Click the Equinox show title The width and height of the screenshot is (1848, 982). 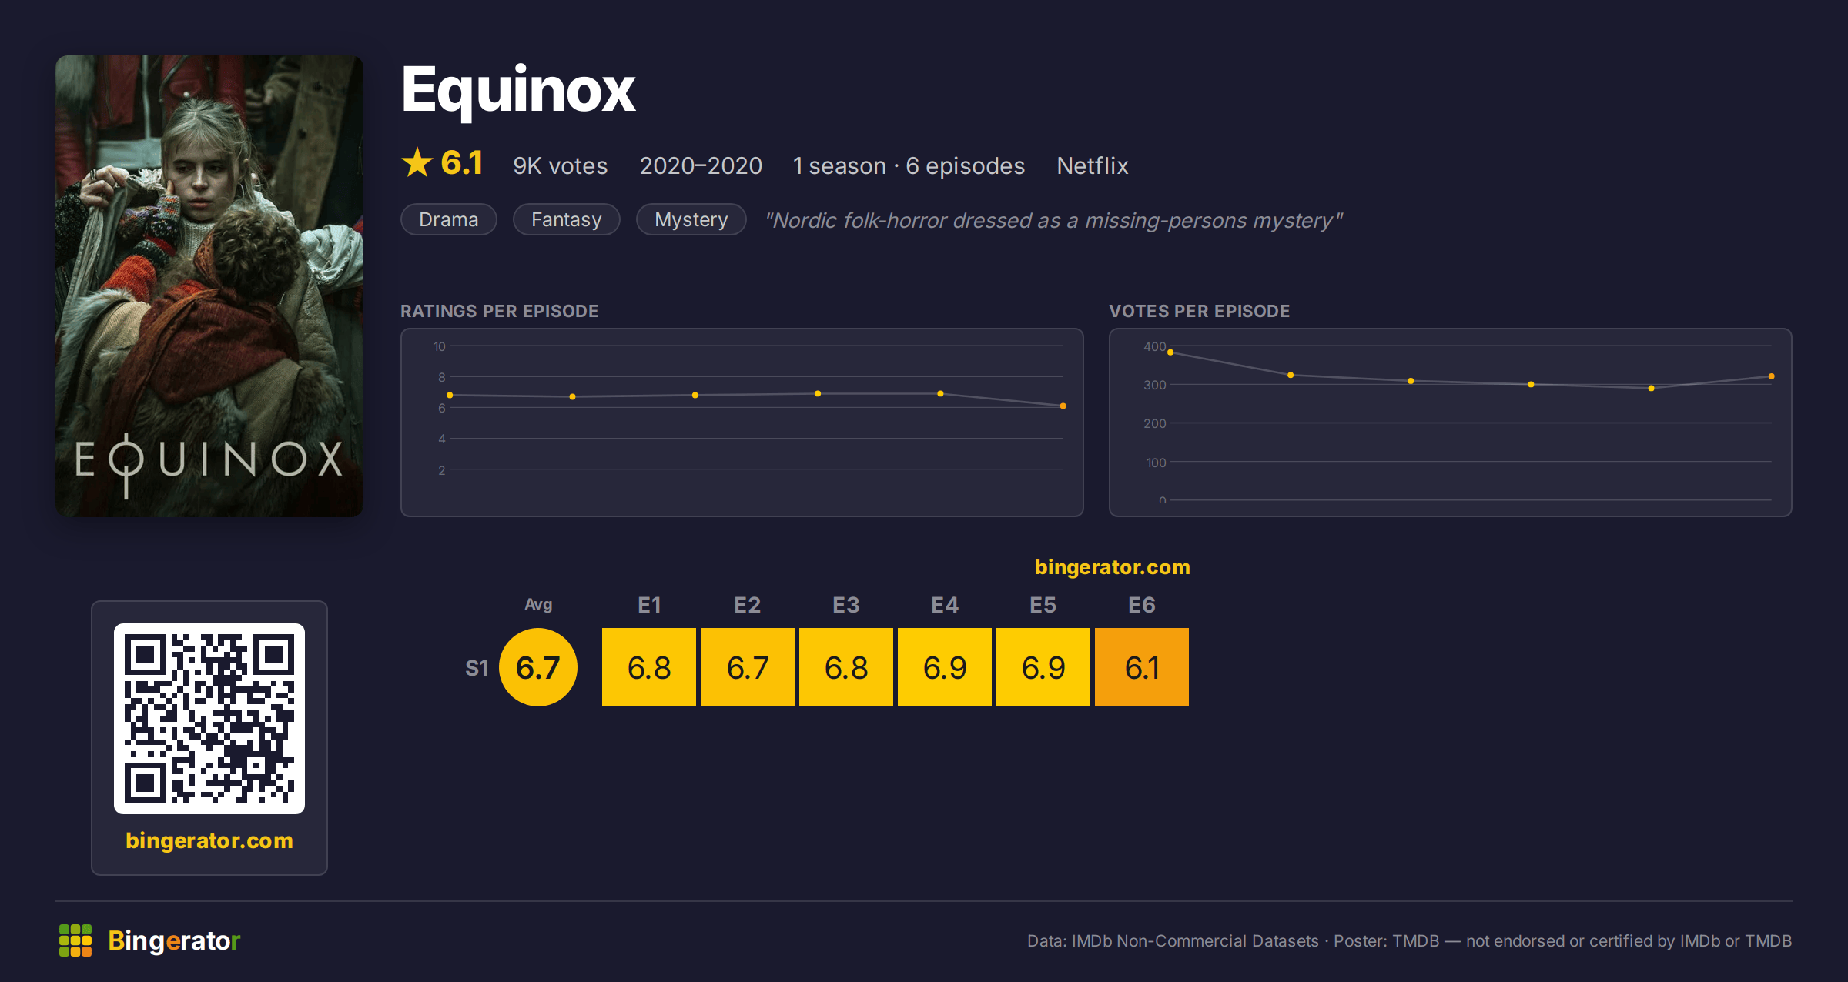tap(518, 91)
